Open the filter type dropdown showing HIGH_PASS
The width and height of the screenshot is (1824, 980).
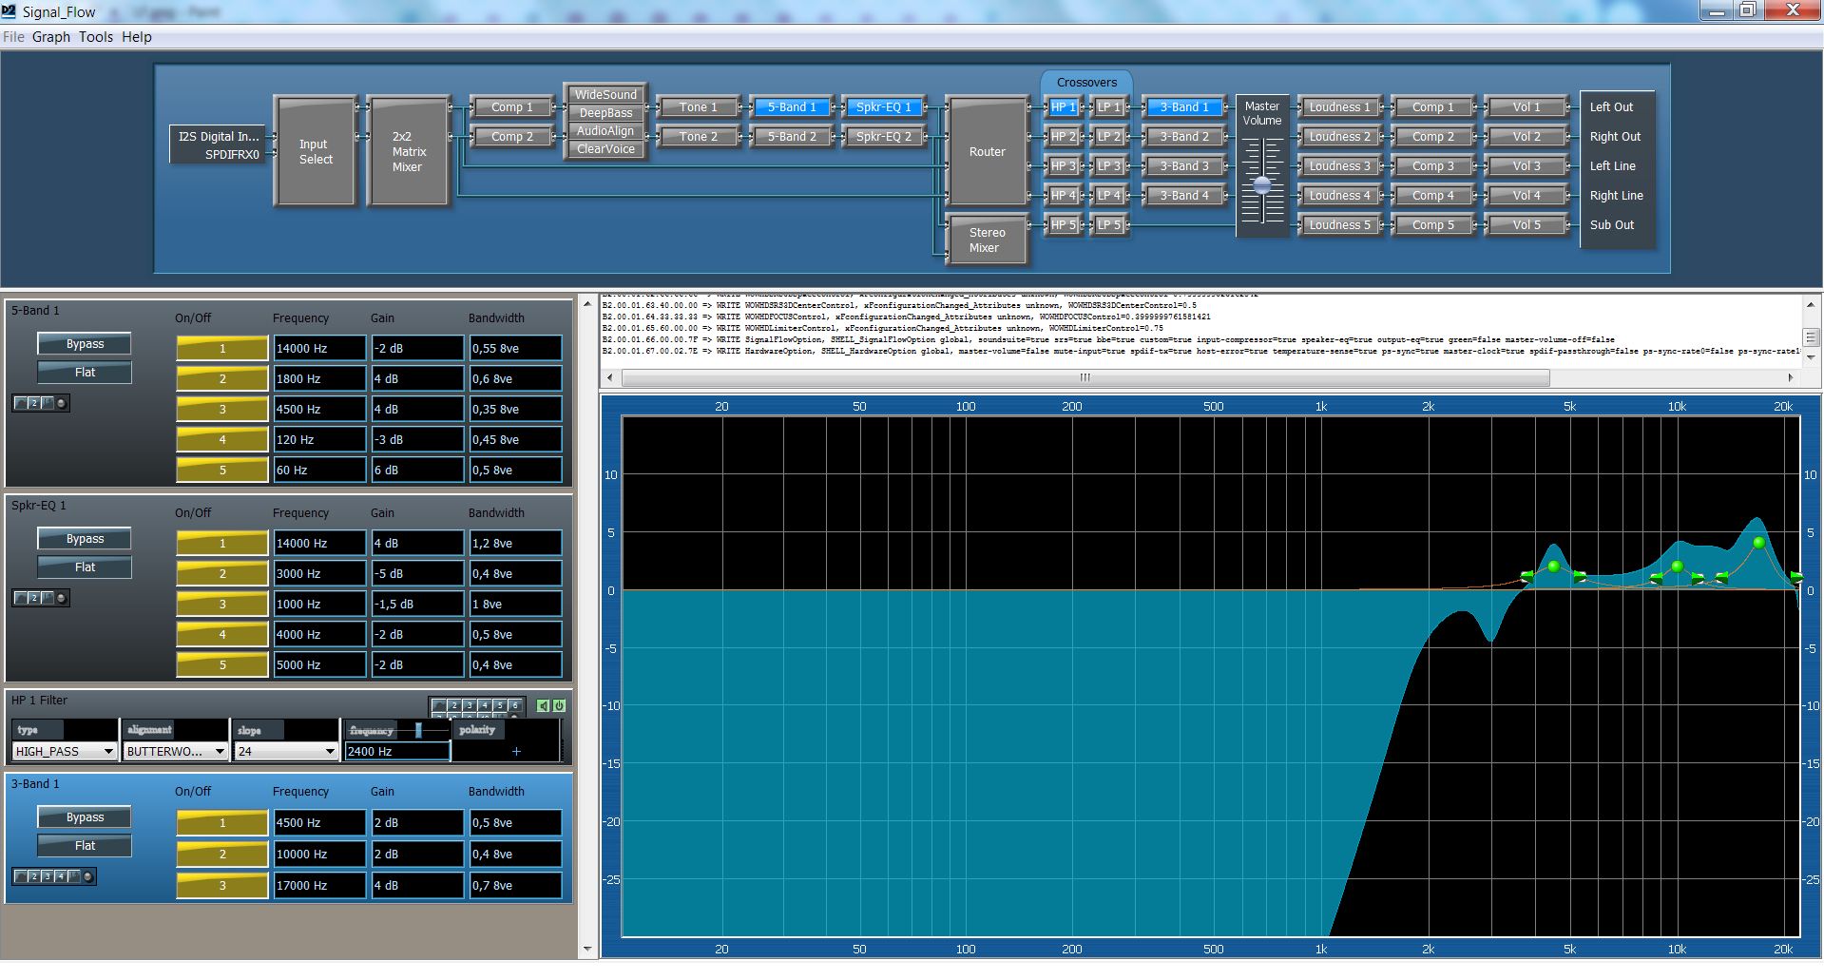pos(65,751)
